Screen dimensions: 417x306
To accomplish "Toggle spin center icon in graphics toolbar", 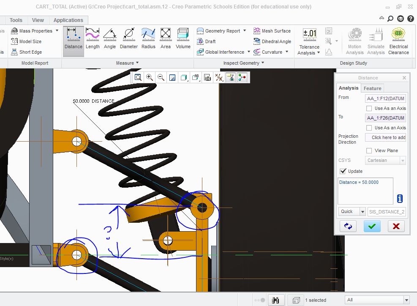I will coord(242,77).
